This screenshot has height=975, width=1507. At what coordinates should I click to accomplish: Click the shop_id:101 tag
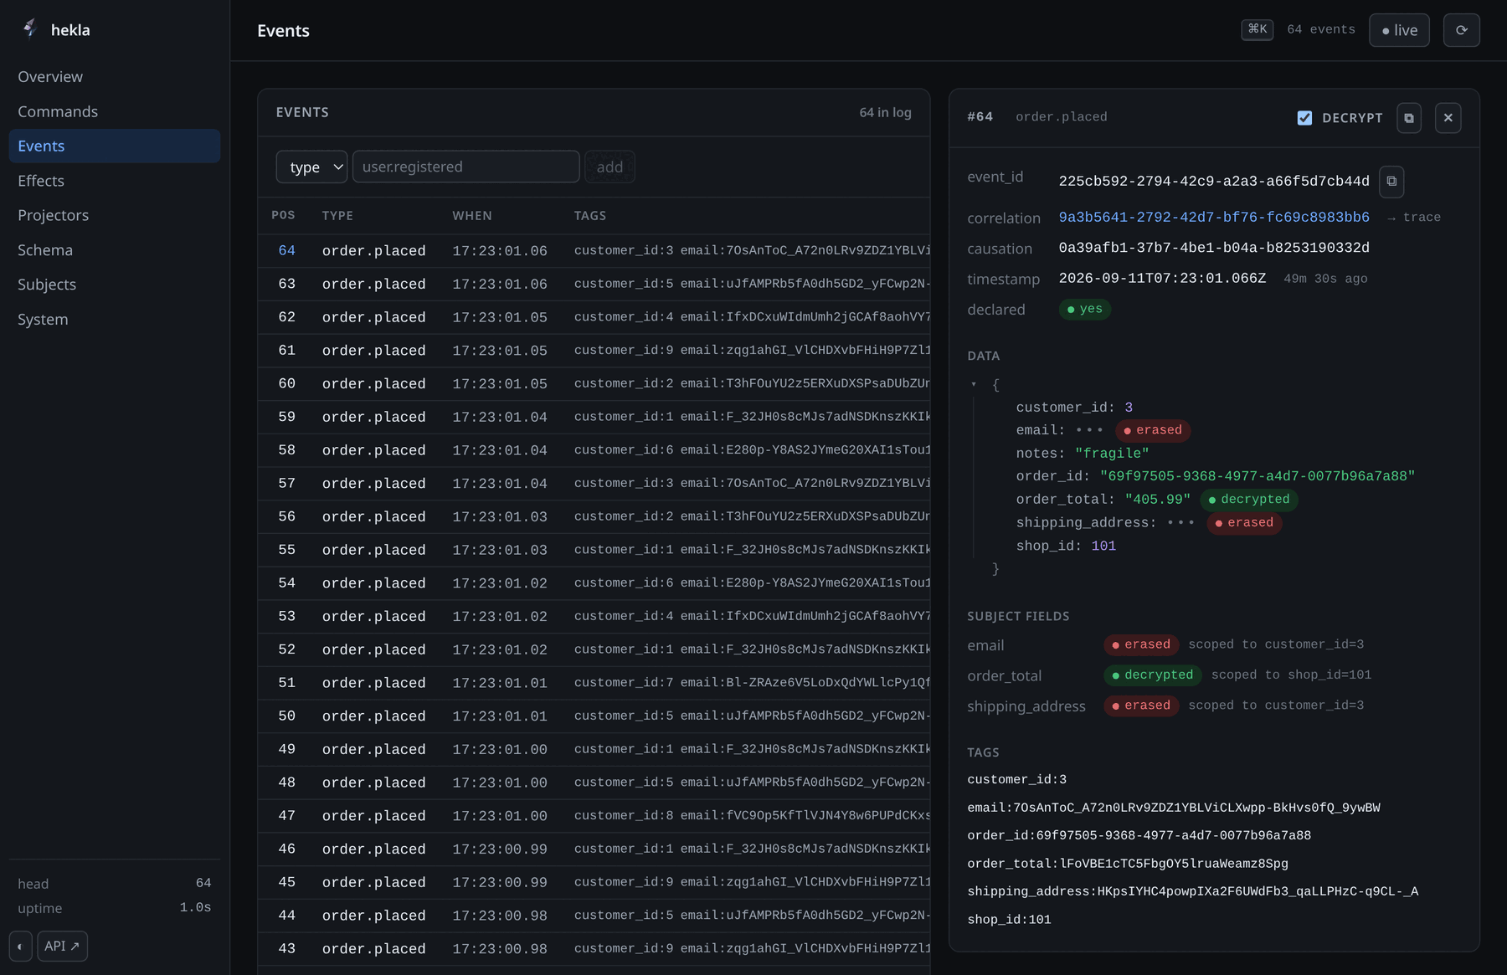tap(1009, 920)
